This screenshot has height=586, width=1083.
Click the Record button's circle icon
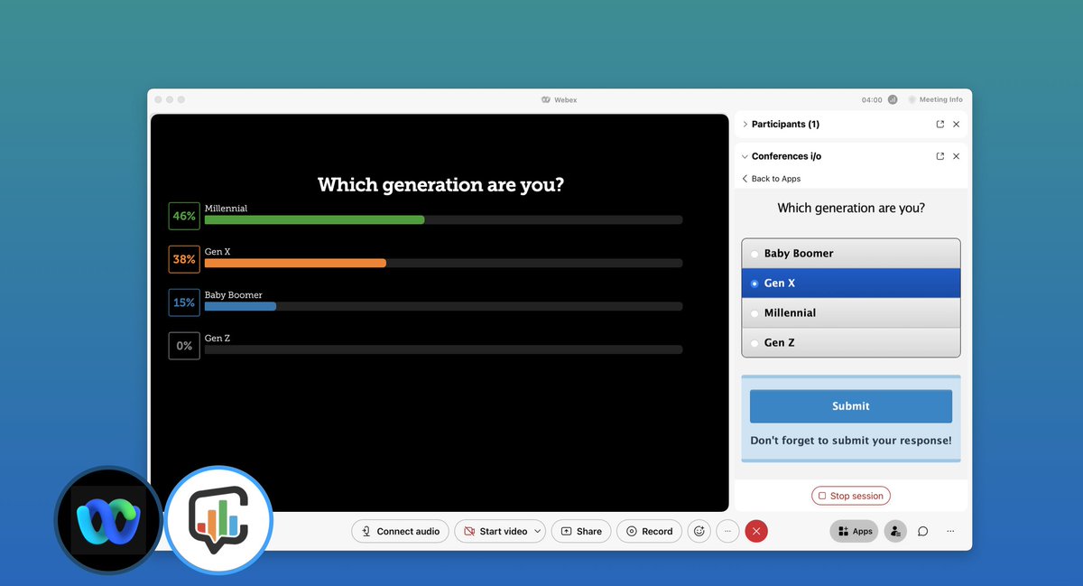(633, 531)
